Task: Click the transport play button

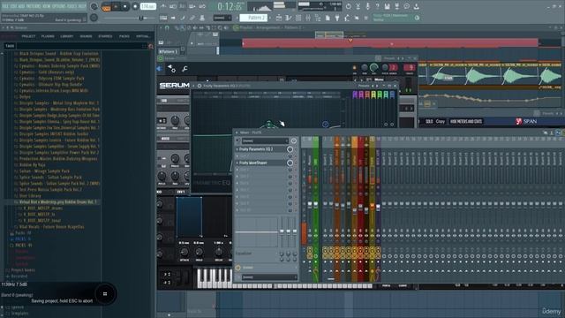Action: pos(116,6)
